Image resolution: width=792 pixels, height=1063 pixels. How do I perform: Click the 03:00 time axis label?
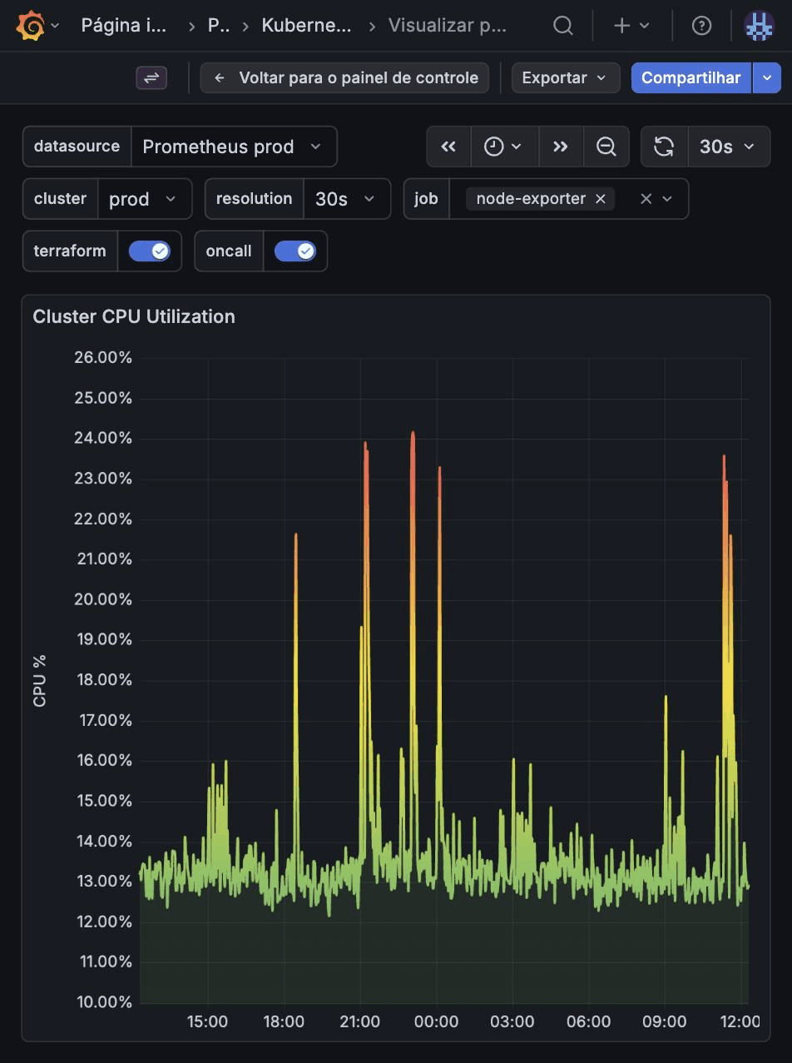point(512,1021)
